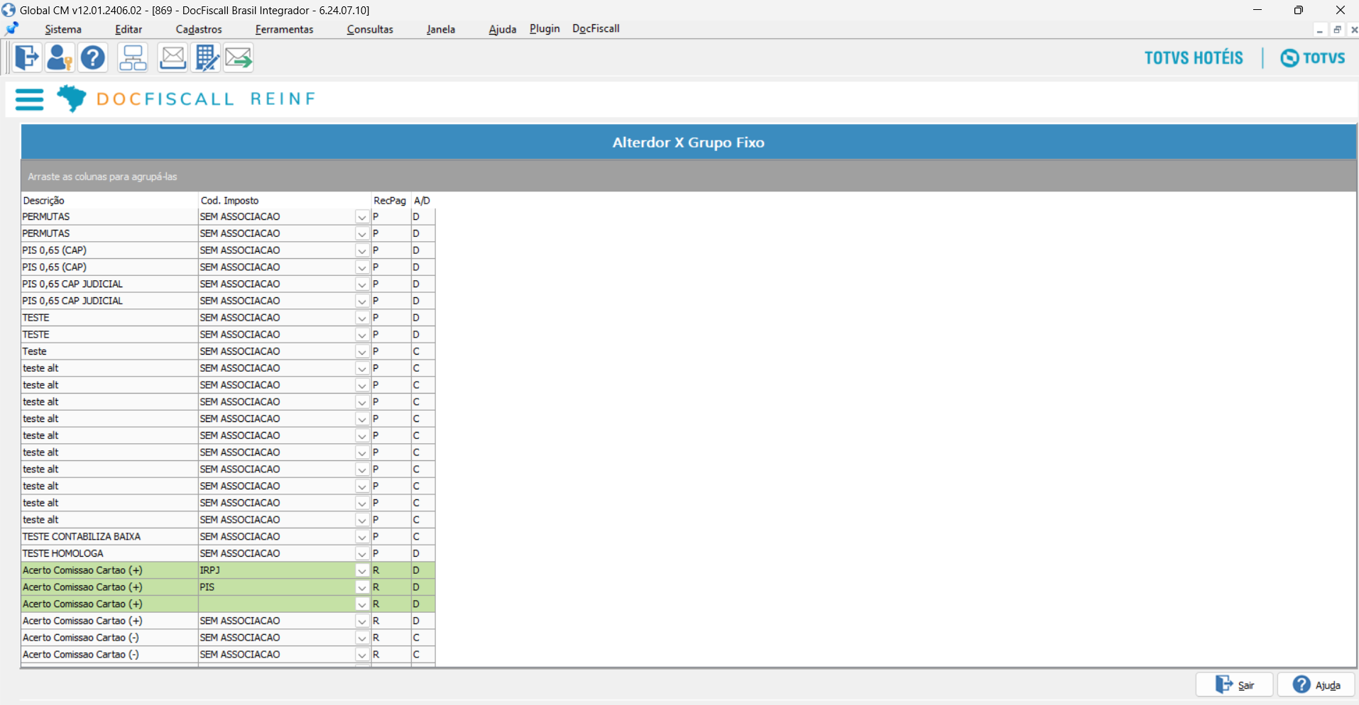1359x705 pixels.
Task: Sort by the Cod. Imposto column header
Action: coord(285,201)
